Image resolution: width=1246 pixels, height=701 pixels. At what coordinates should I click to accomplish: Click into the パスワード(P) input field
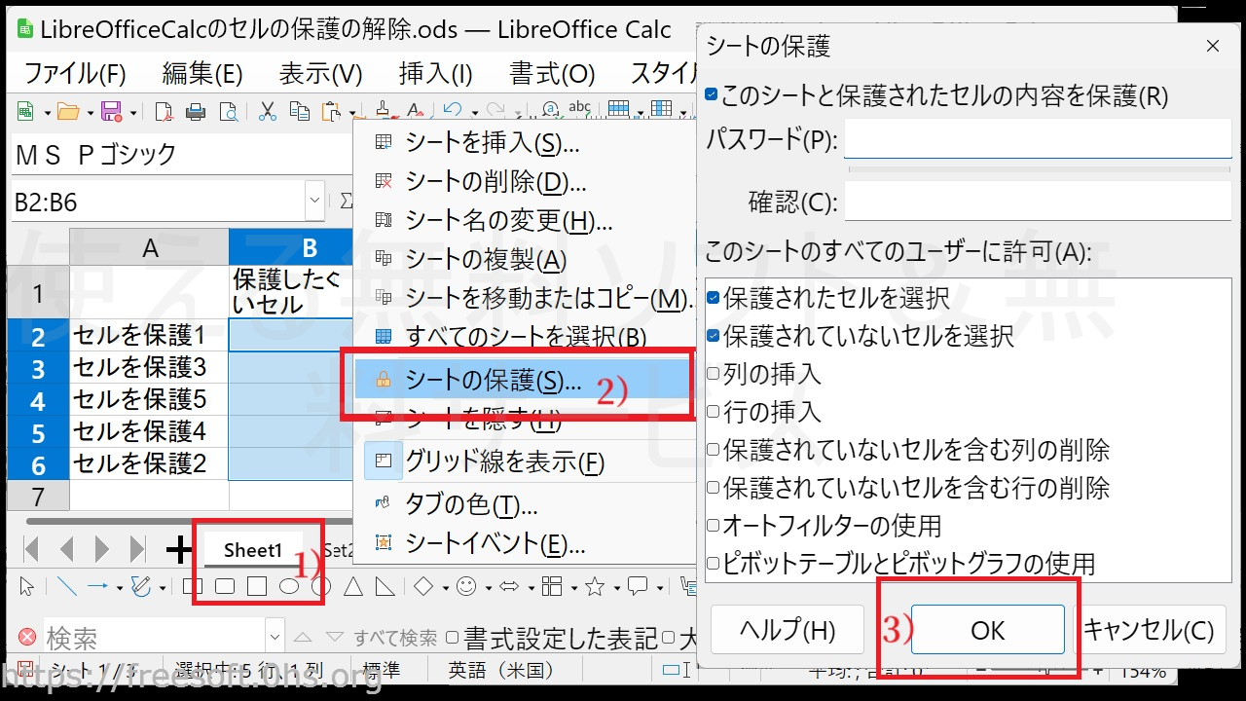point(1037,140)
